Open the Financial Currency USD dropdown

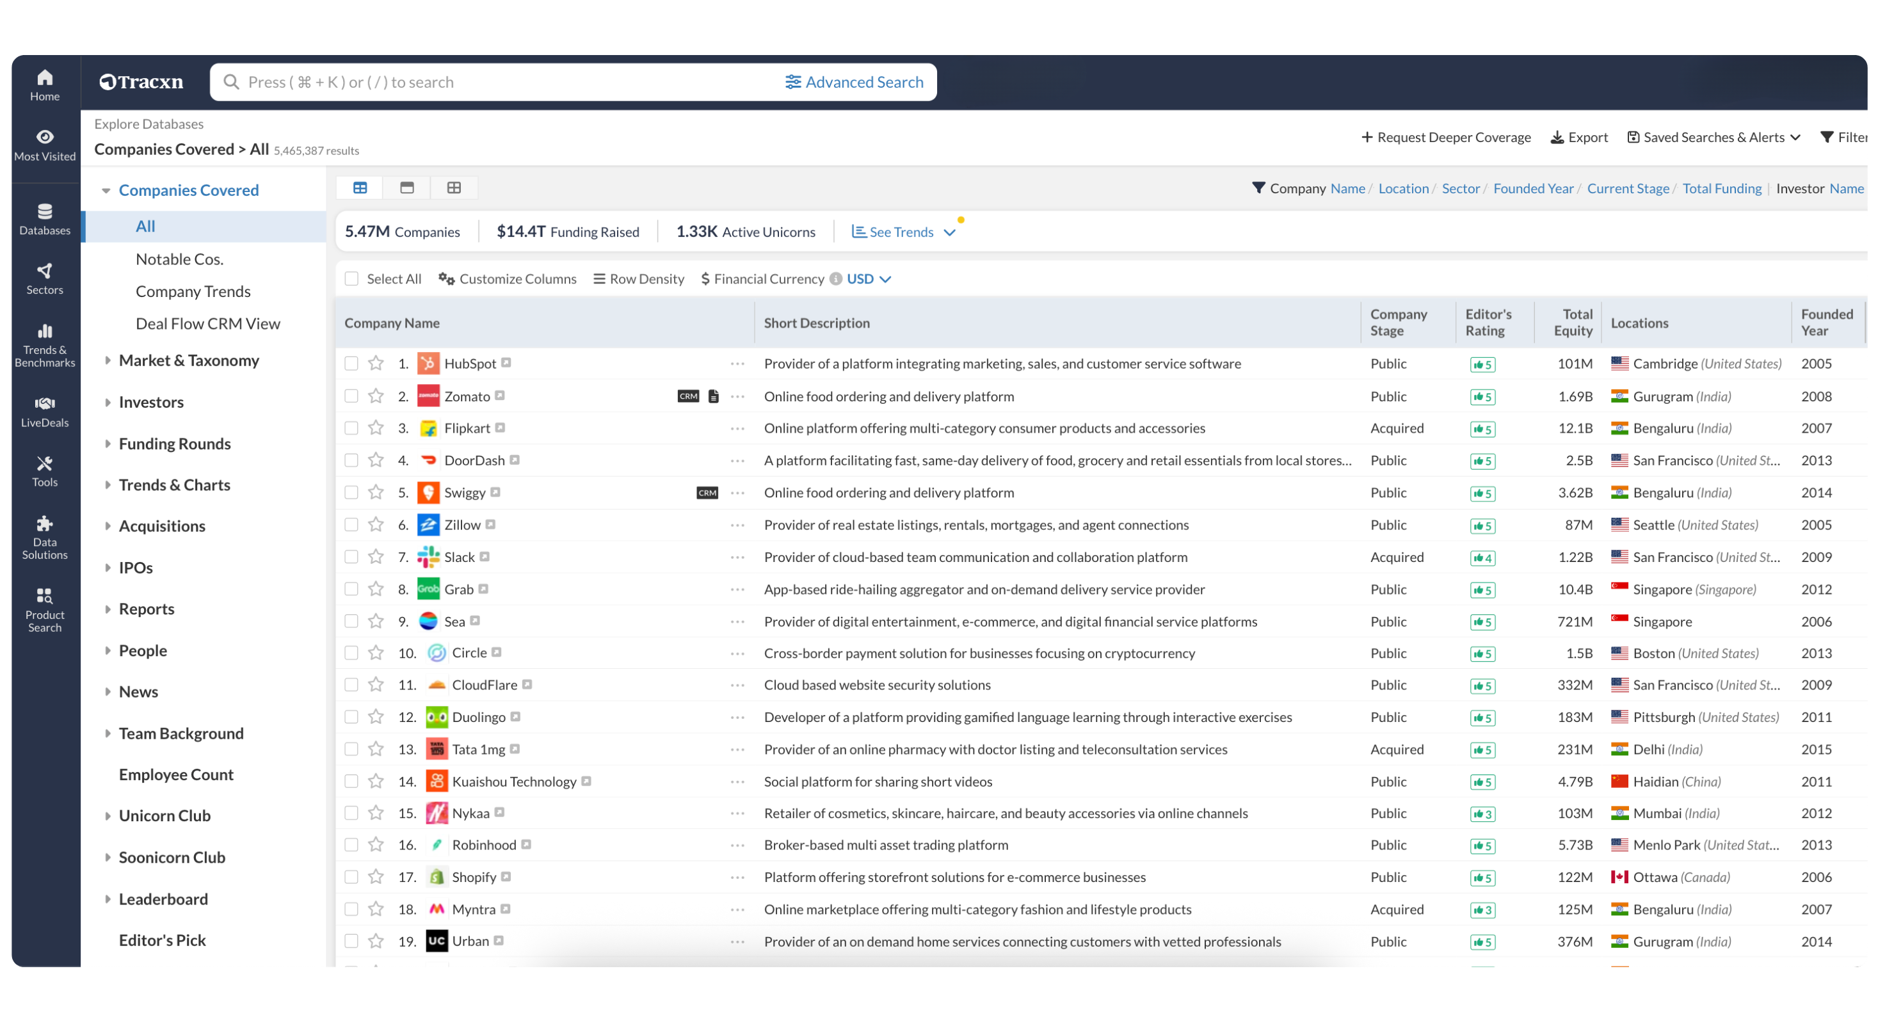pos(867,278)
